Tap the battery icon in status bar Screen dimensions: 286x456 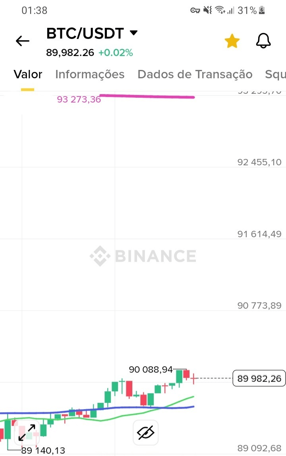[262, 11]
